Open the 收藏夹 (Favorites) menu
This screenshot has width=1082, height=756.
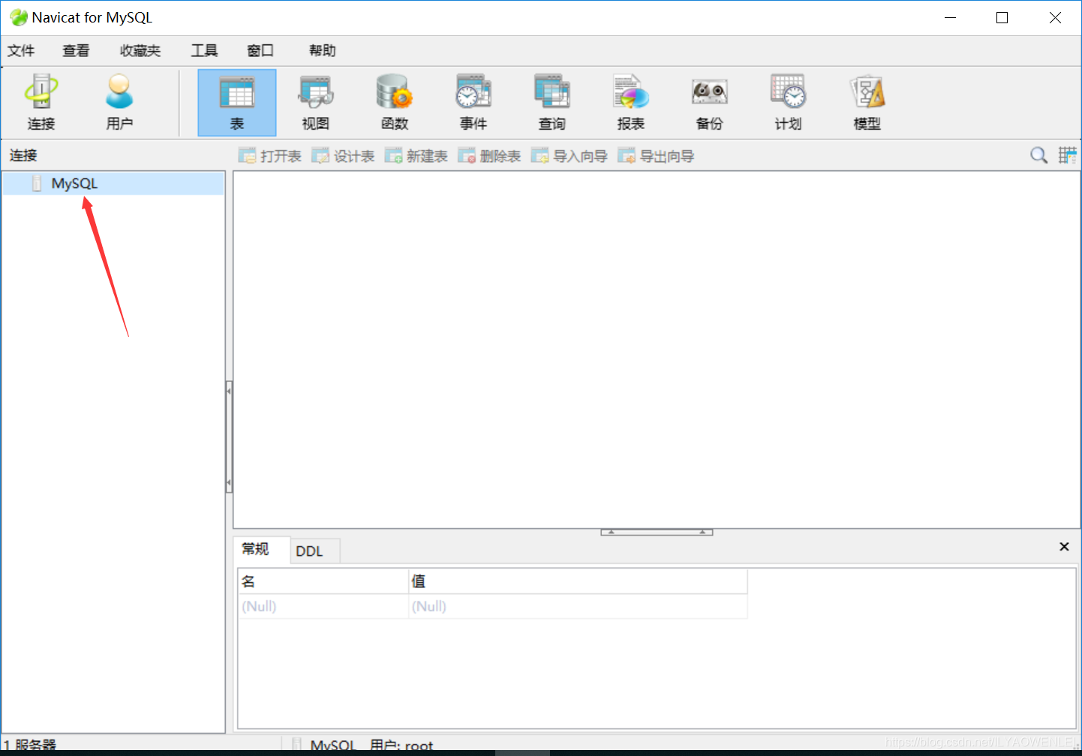click(140, 50)
